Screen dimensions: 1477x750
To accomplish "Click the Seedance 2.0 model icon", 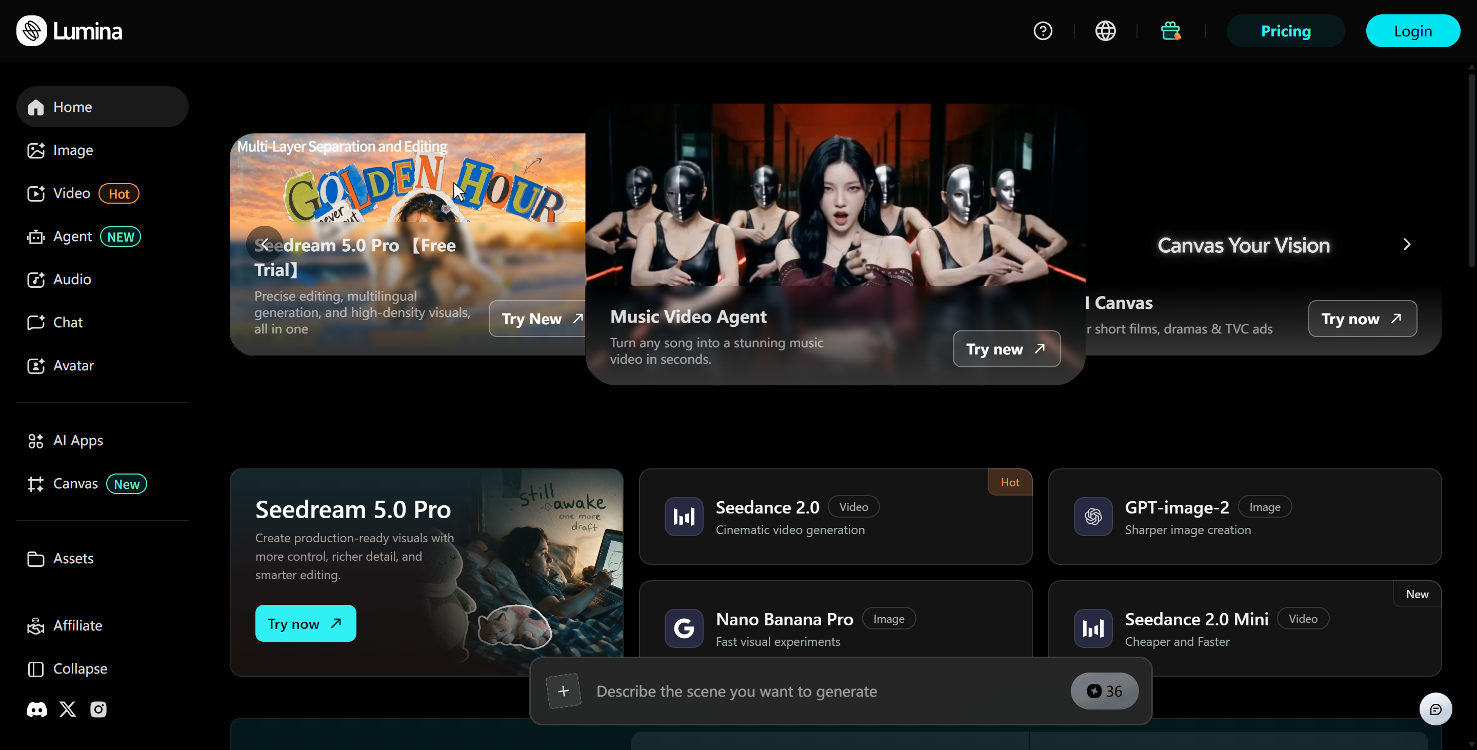I will [x=684, y=517].
